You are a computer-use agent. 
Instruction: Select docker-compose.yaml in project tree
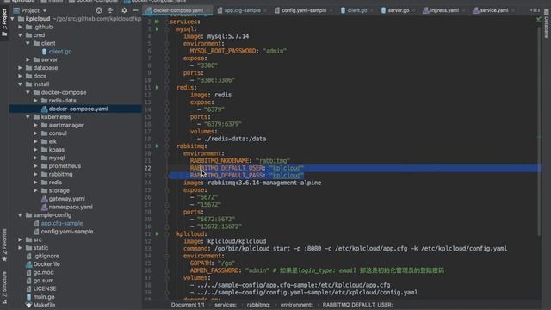pos(78,109)
